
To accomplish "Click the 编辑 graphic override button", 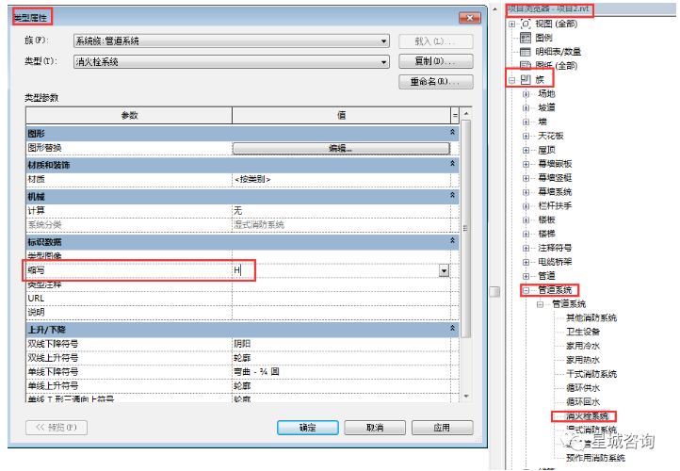I will pos(341,148).
